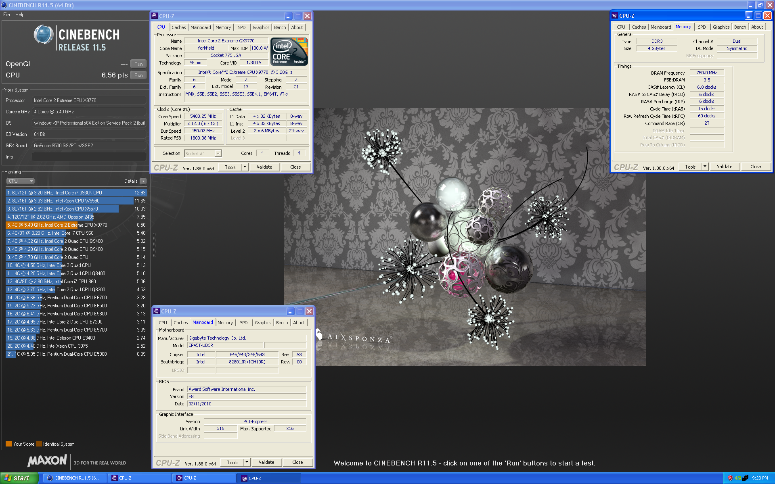
Task: Open Bench tab in CPU window
Action: click(x=280, y=27)
